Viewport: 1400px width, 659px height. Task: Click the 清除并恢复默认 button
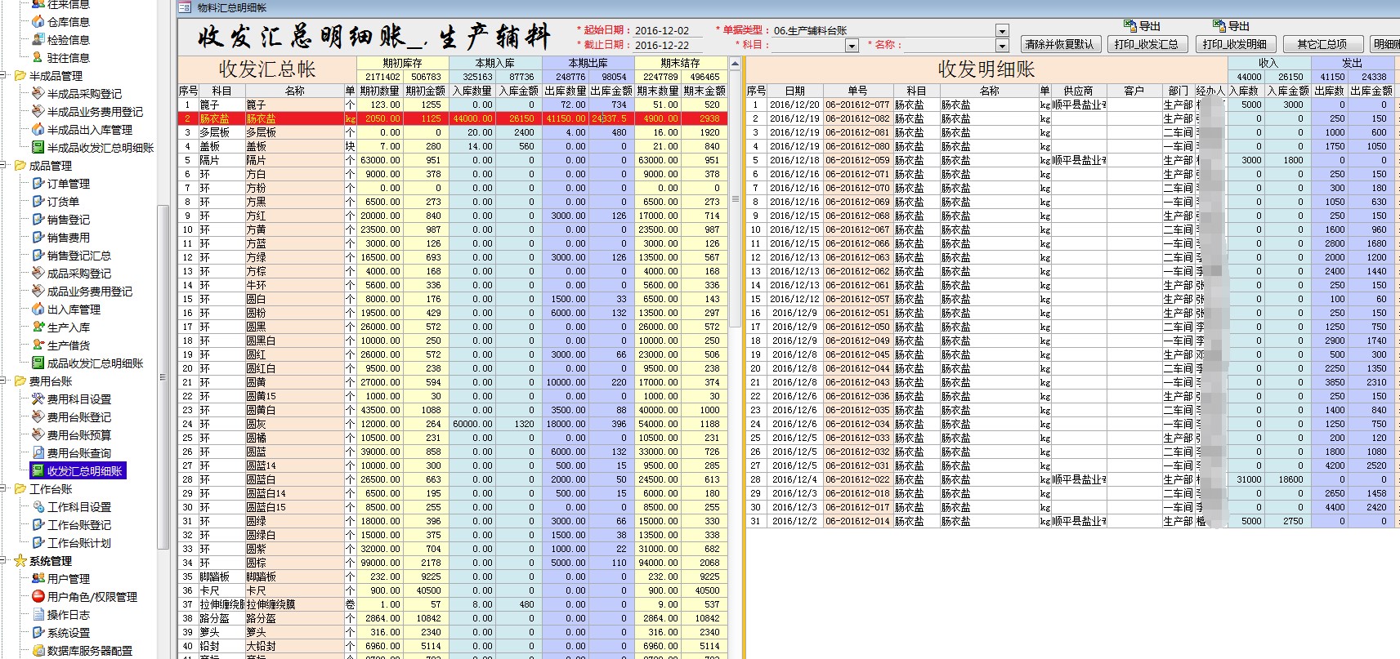point(1059,44)
